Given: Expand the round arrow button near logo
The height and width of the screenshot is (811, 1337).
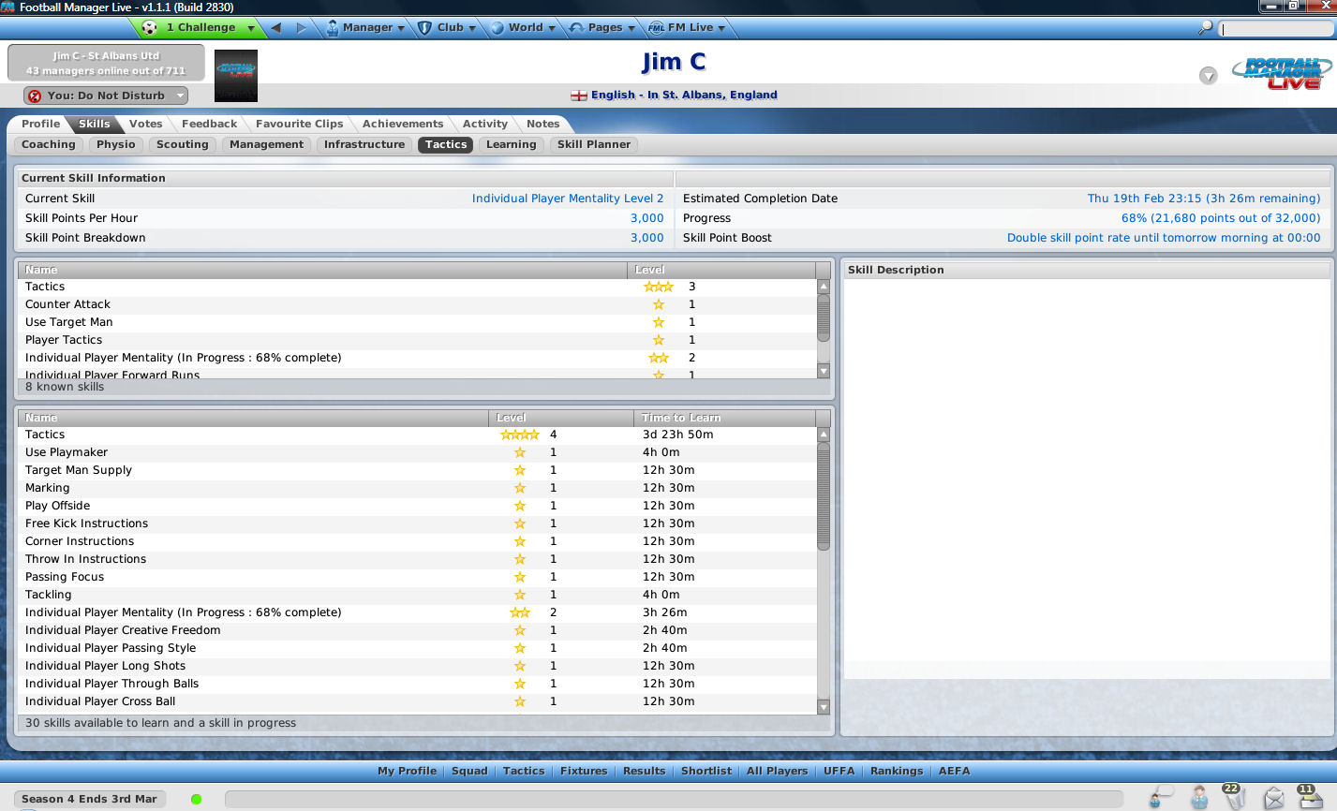Looking at the screenshot, I should 1209,76.
